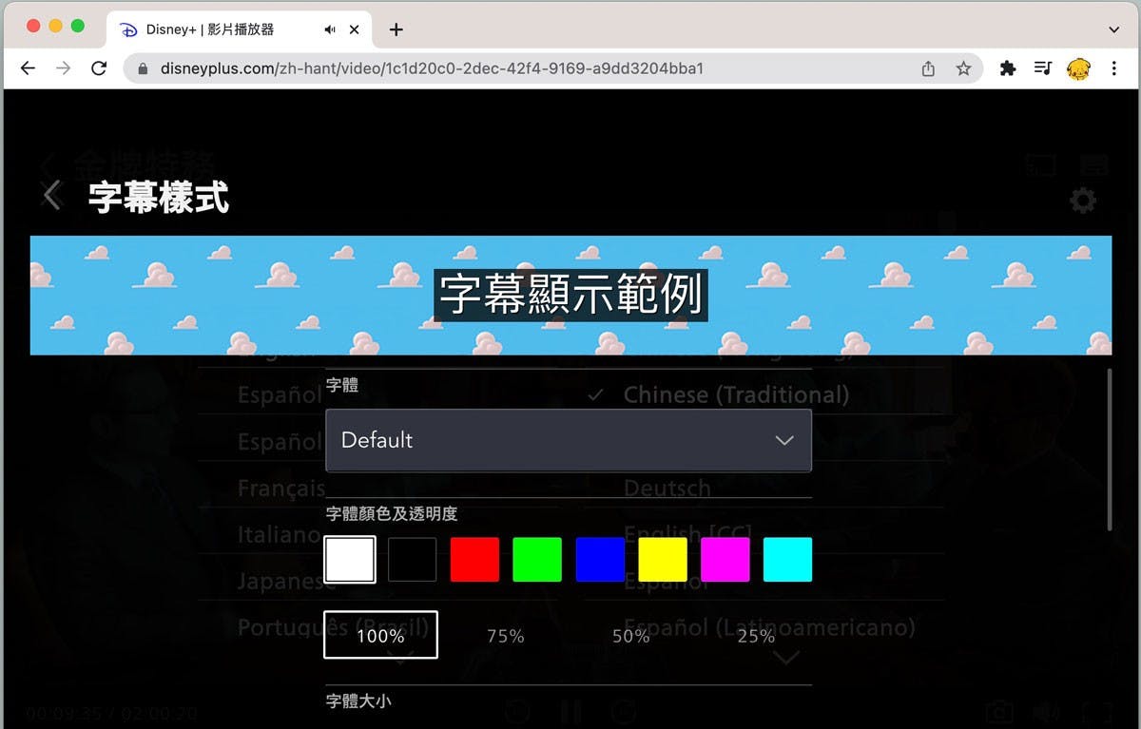This screenshot has height=729, width=1141.
Task: Open the Chrome extensions puzzle icon
Action: (x=1008, y=68)
